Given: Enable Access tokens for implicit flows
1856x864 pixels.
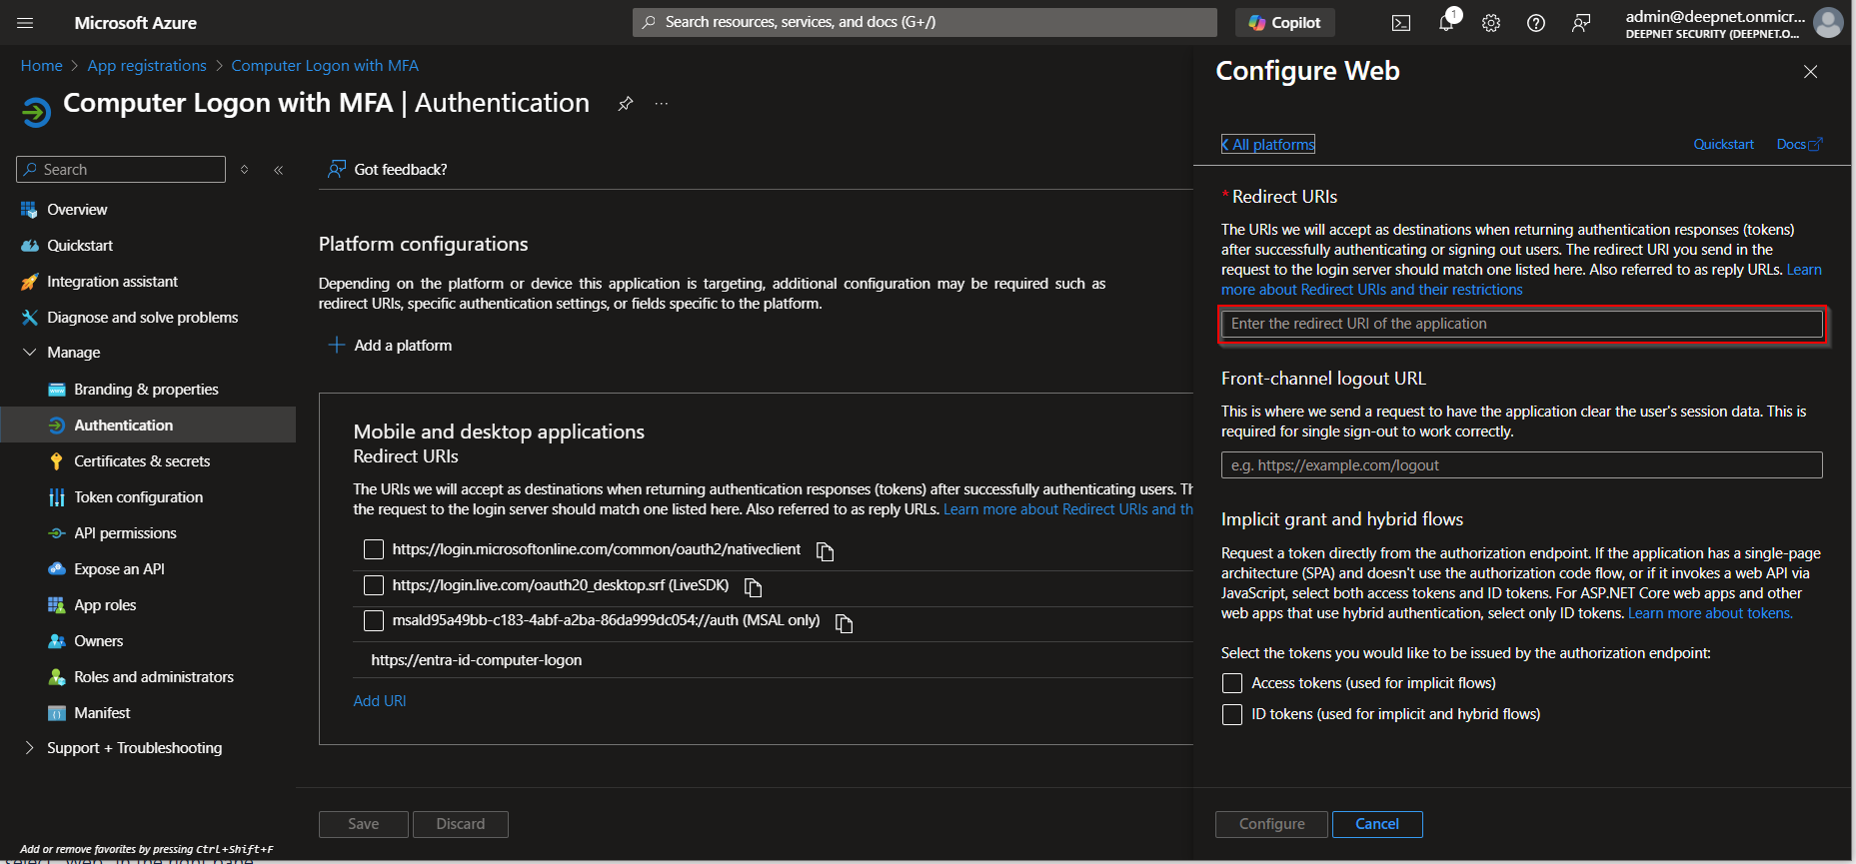Looking at the screenshot, I should tap(1232, 683).
